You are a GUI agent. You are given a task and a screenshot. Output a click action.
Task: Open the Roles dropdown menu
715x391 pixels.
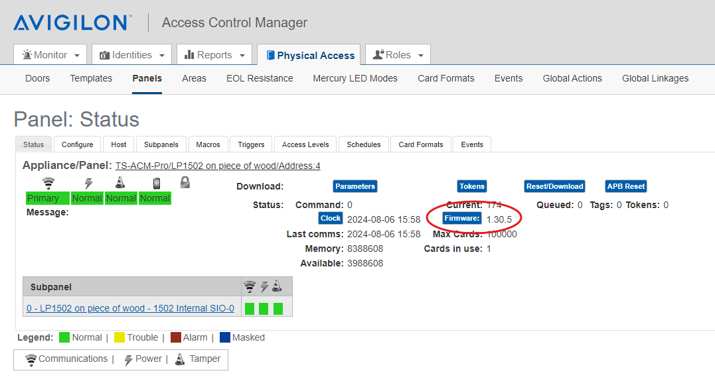coord(398,54)
